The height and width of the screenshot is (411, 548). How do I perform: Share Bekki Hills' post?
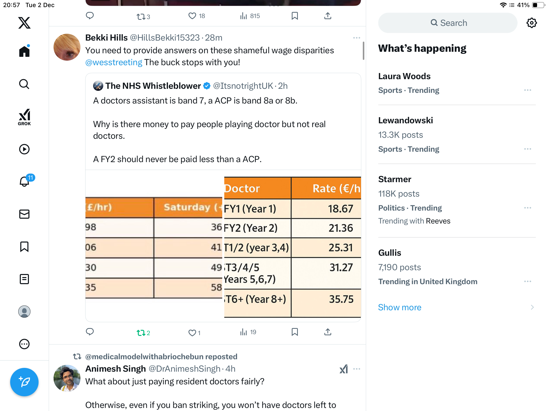pos(328,332)
